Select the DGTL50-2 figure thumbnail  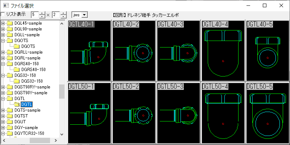pyautogui.click(x=134, y=113)
